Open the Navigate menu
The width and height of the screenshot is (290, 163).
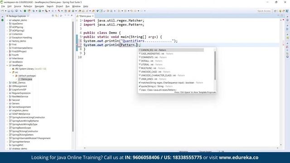(x=39, y=6)
